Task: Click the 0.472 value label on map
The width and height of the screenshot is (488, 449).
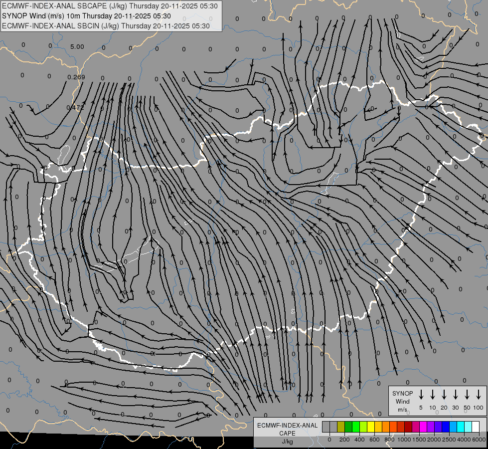Action: (x=75, y=107)
